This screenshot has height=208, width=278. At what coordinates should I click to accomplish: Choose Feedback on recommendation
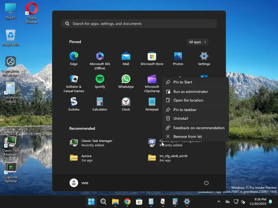pos(195,128)
